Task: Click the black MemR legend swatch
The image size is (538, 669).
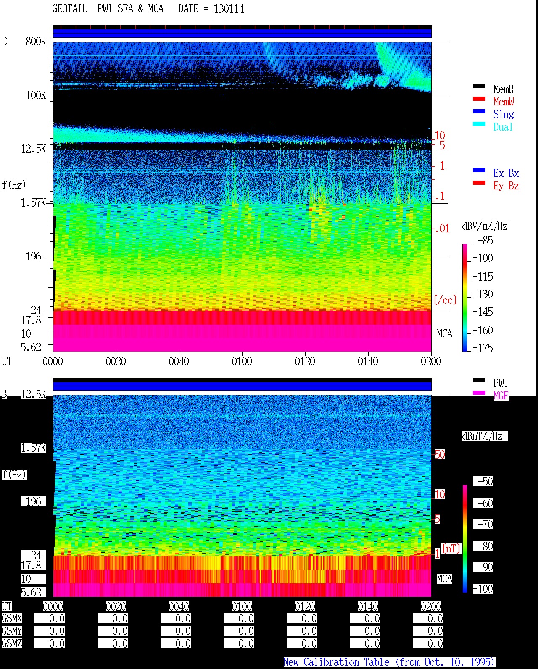Action: point(479,87)
